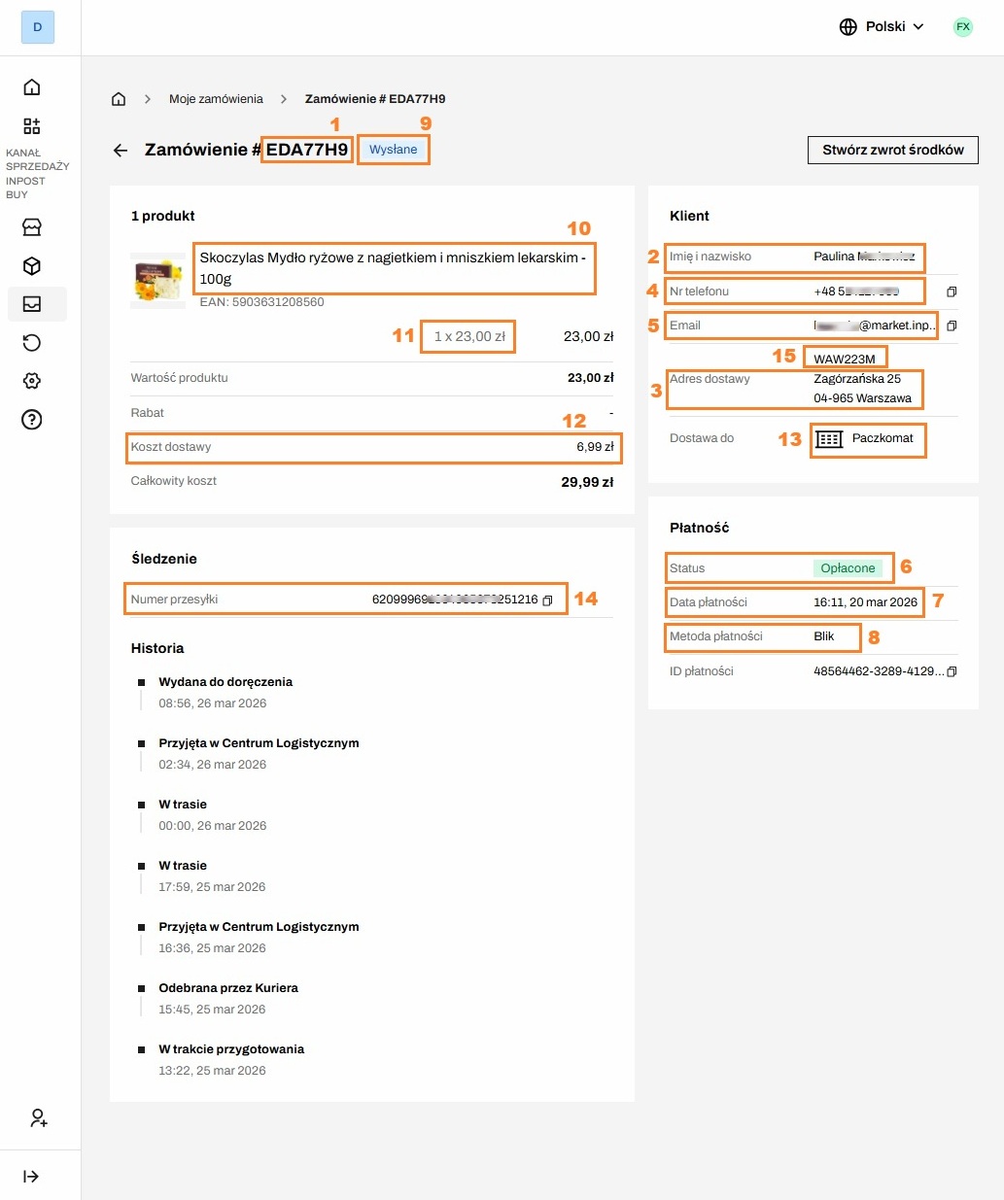The height and width of the screenshot is (1200, 1004).
Task: Copy the shipment tracking number
Action: click(547, 600)
